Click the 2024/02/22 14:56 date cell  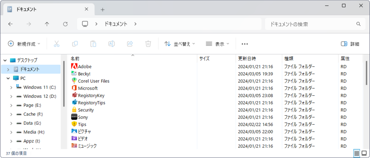(x=255, y=124)
